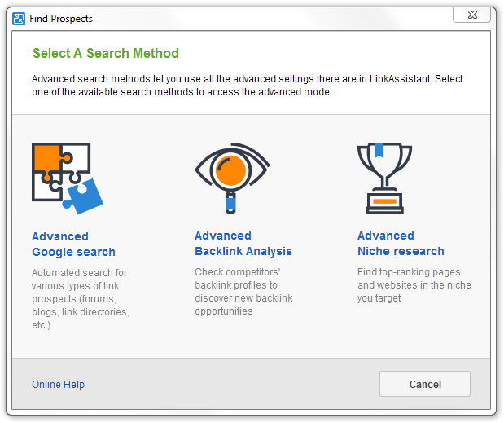Click the advanced search methods intro paragraph
Screen dimensions: 504x423
tap(247, 86)
